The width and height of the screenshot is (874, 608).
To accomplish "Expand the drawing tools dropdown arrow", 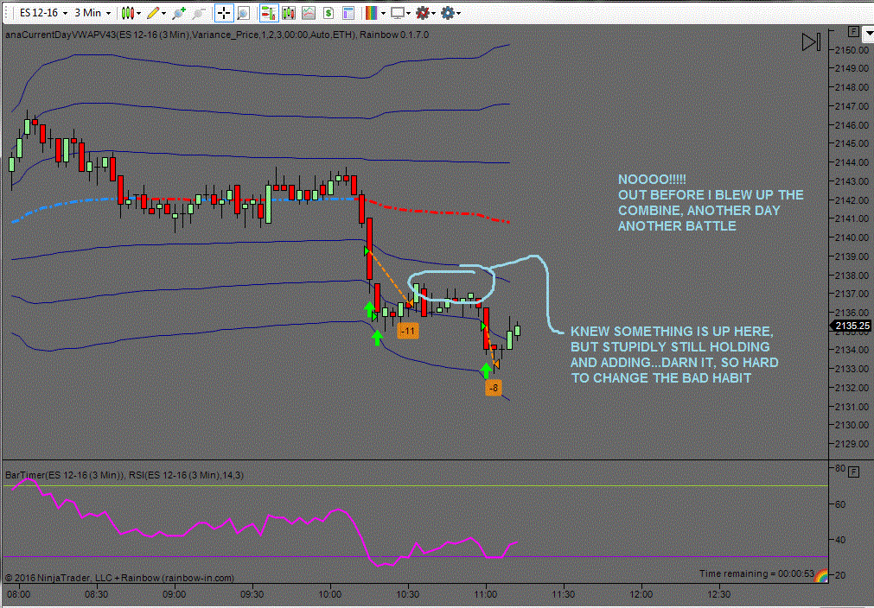I will (164, 13).
